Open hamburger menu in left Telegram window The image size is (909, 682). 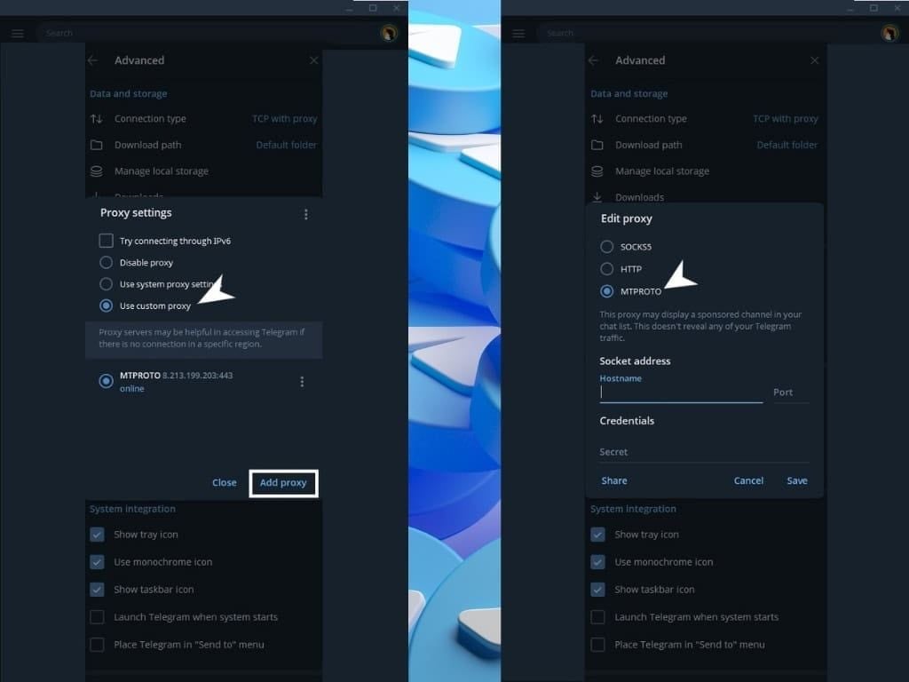click(x=18, y=33)
